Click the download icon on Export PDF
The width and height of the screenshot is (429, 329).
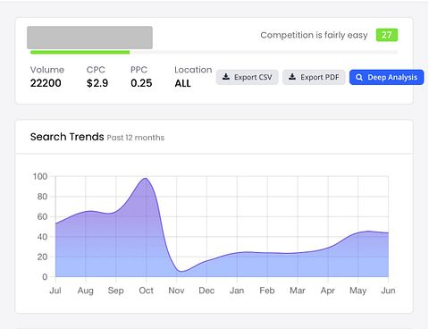[x=292, y=77]
